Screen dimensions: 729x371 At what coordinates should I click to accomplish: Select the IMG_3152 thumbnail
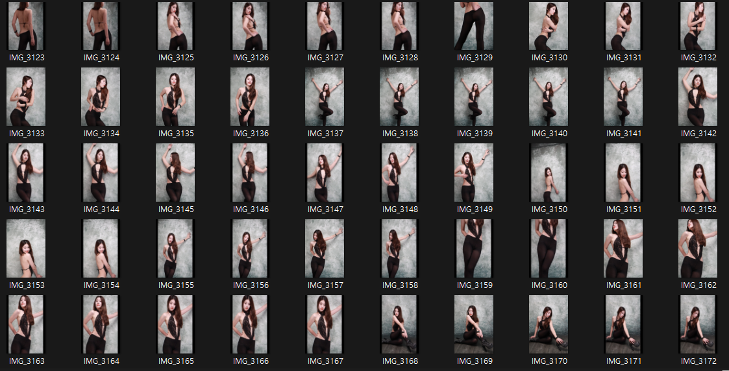(698, 173)
